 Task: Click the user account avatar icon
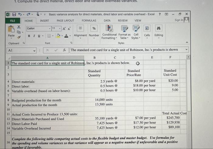tap(187, 20)
